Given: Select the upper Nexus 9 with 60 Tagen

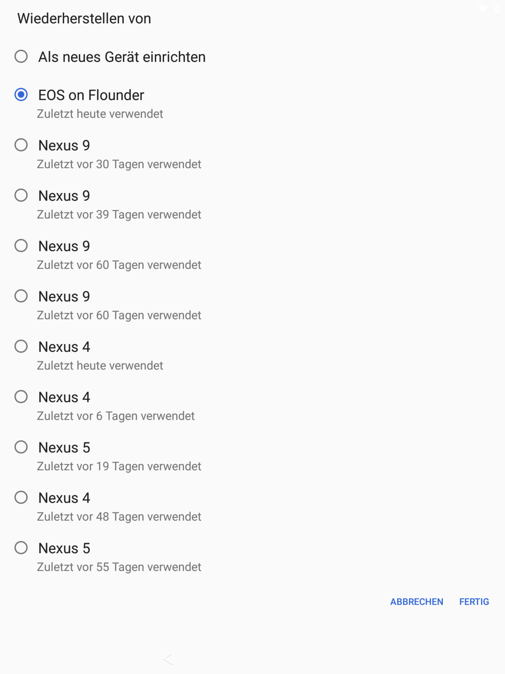Looking at the screenshot, I should (x=21, y=246).
